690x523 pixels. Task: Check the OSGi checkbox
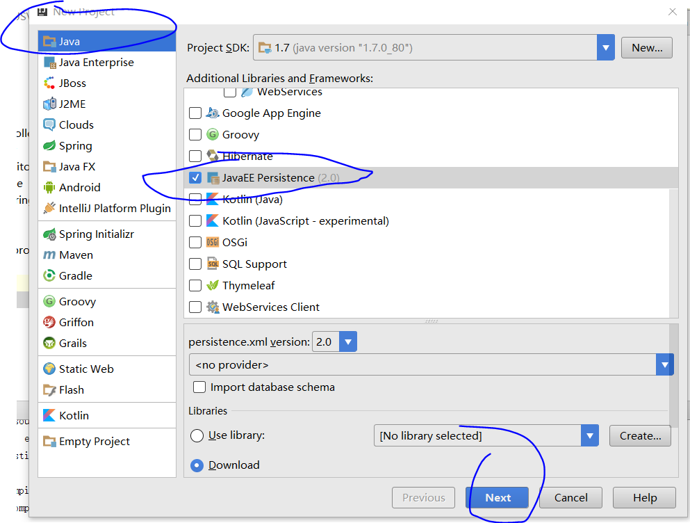(x=195, y=242)
